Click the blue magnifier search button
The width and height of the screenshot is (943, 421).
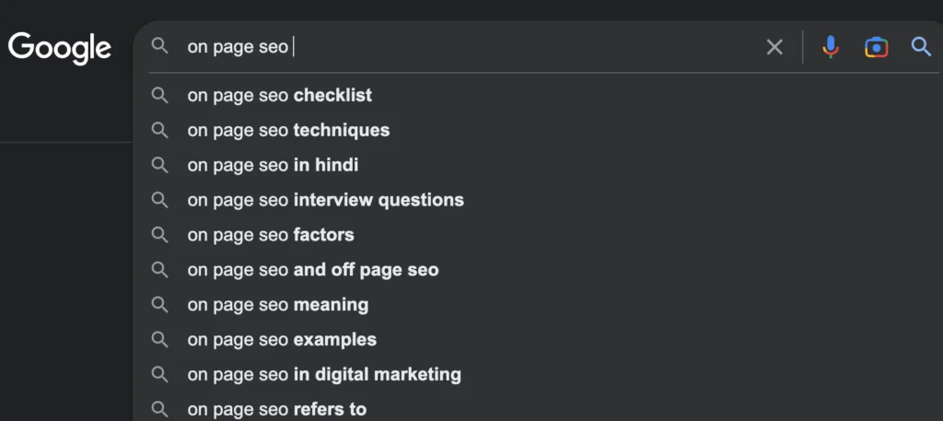click(x=921, y=47)
